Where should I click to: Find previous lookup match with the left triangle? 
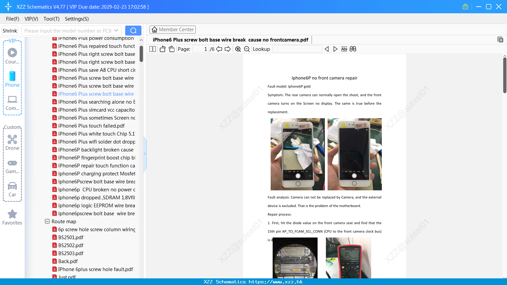pyautogui.click(x=327, y=49)
